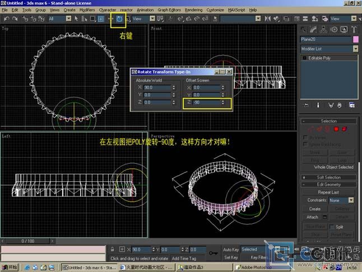Activate the Unlink Selection tool
This screenshot has height=272, width=362.
(x=33, y=19)
